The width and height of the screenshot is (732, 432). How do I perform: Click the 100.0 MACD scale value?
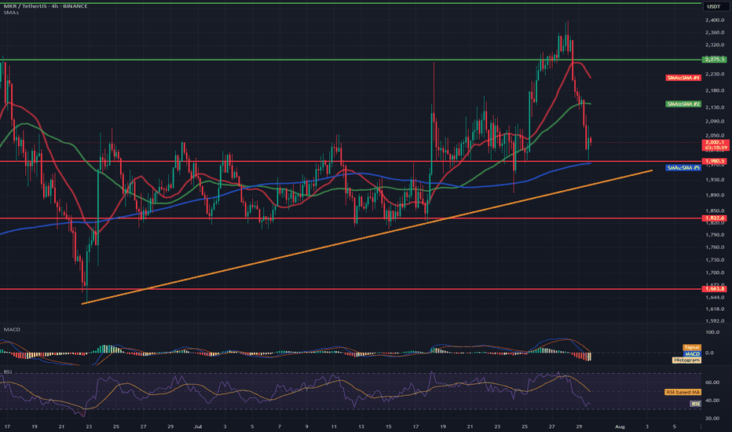pos(713,332)
